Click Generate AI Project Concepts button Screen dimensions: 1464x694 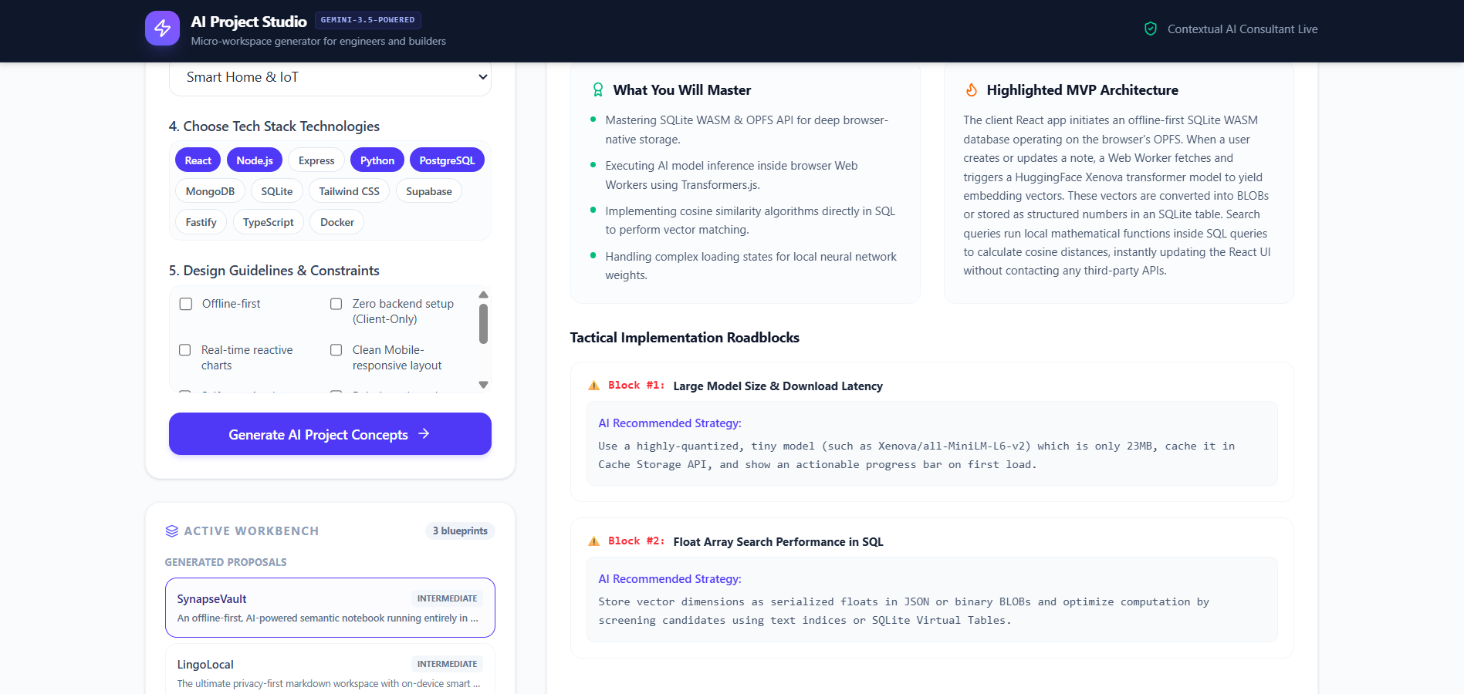[x=330, y=434]
